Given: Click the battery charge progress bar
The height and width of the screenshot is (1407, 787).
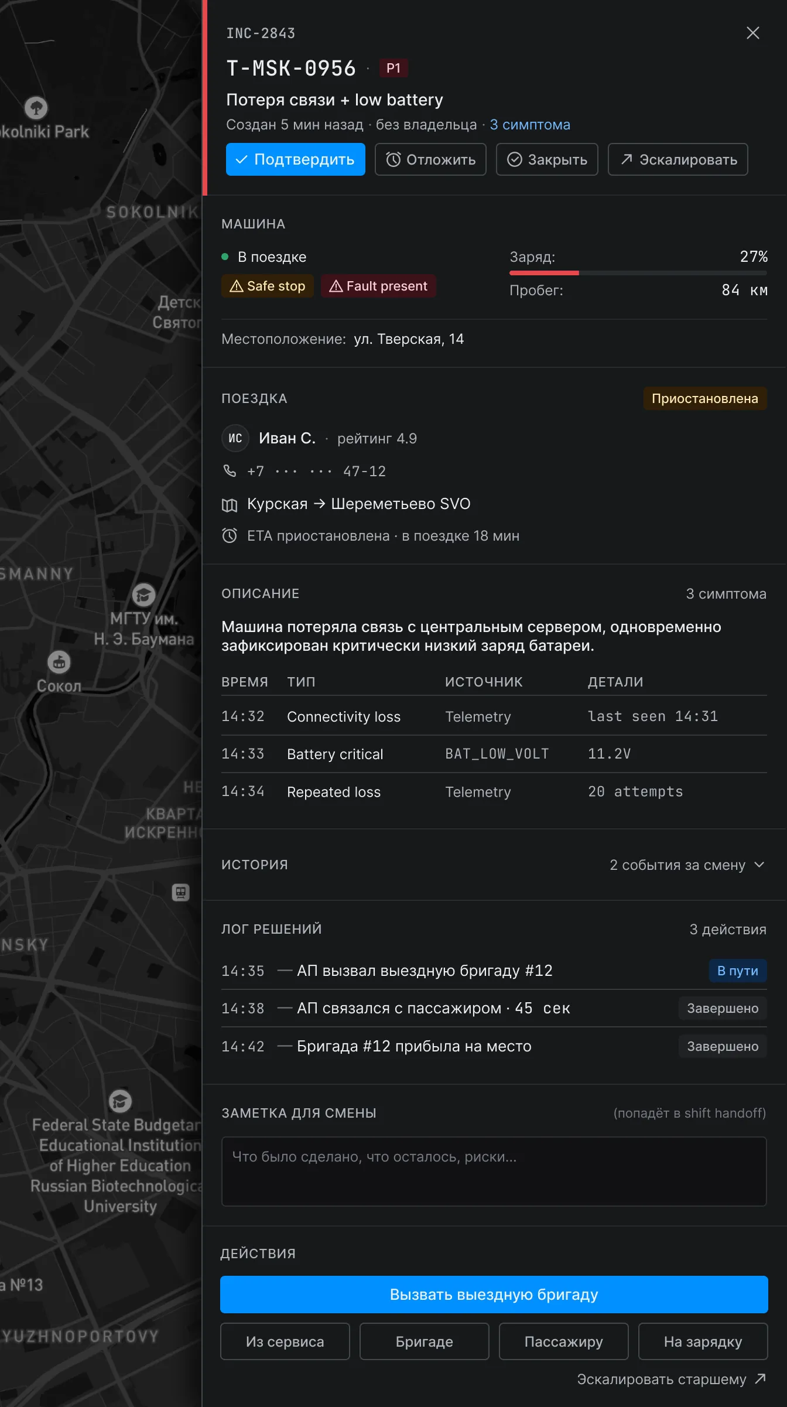Looking at the screenshot, I should click(638, 272).
